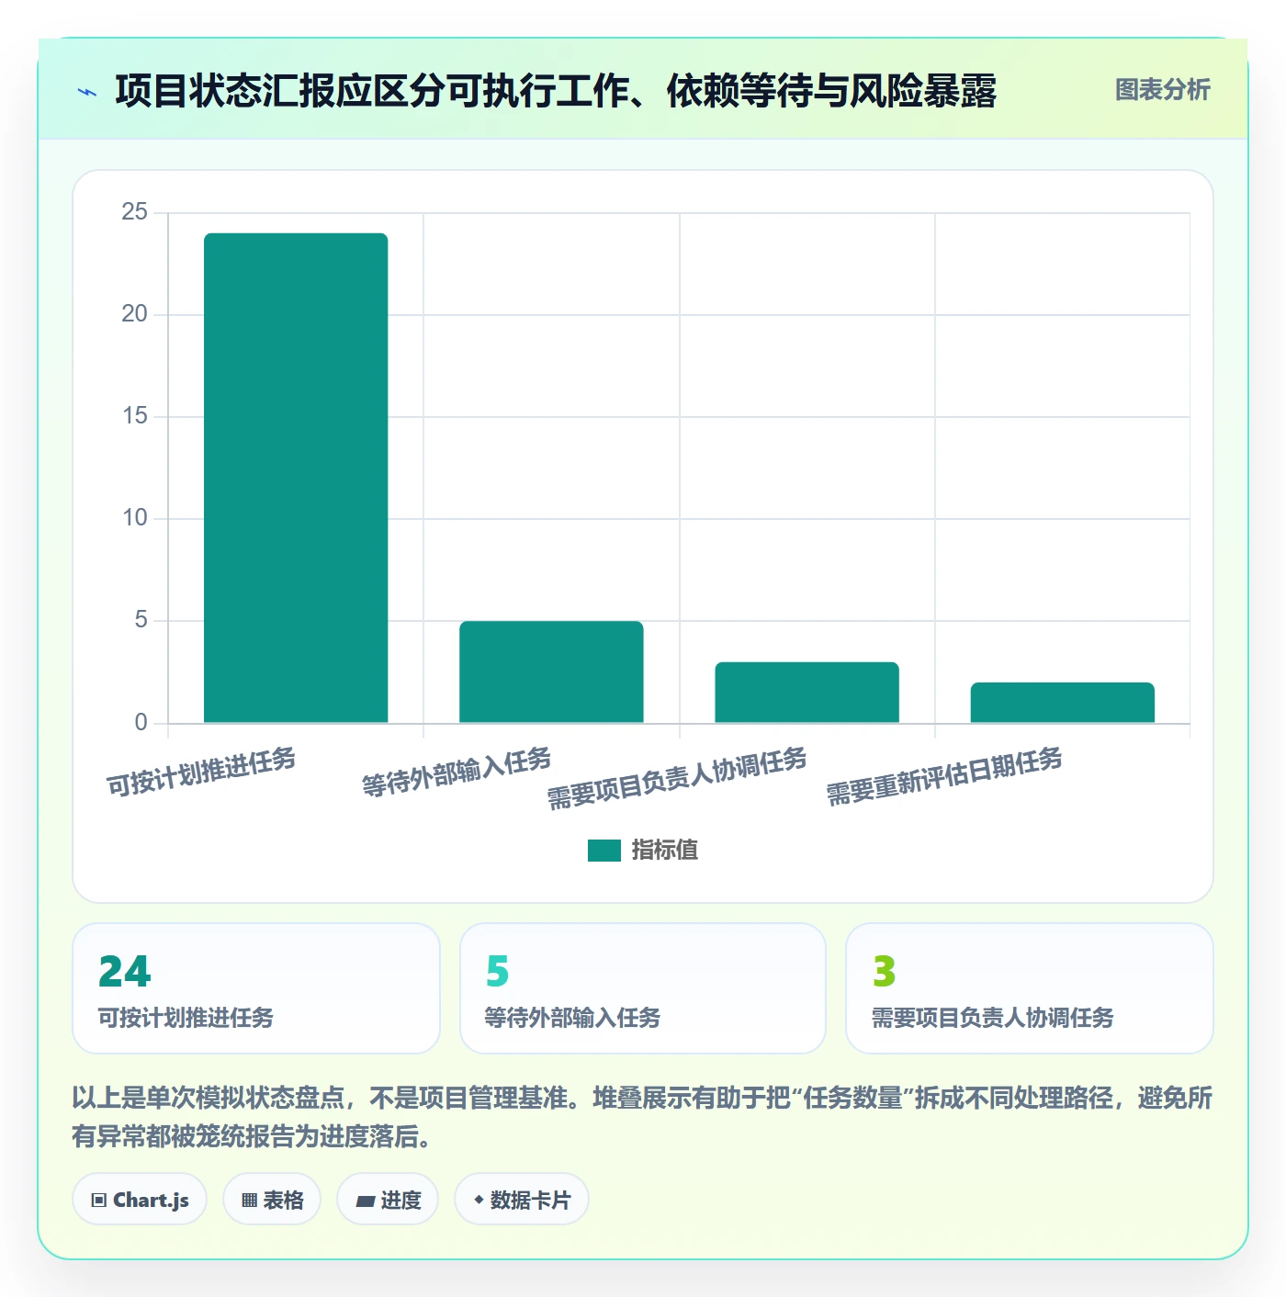Toggle the 指标值 legend color swatch
Viewport: 1286px width, 1297px height.
click(604, 851)
